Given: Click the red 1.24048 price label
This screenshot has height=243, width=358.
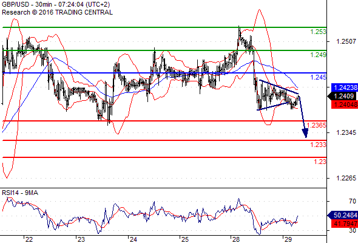Looking at the screenshot, I should 345,104.
